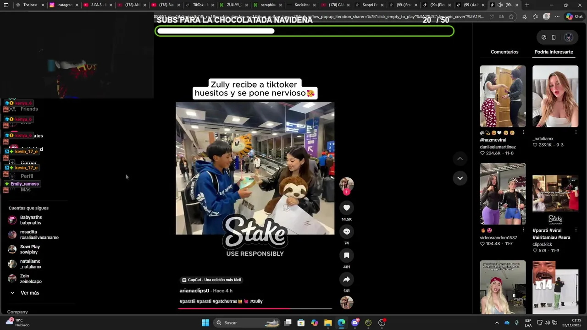This screenshot has height=330, width=587.
Task: Open nataliamx followed account
Action: click(25, 264)
